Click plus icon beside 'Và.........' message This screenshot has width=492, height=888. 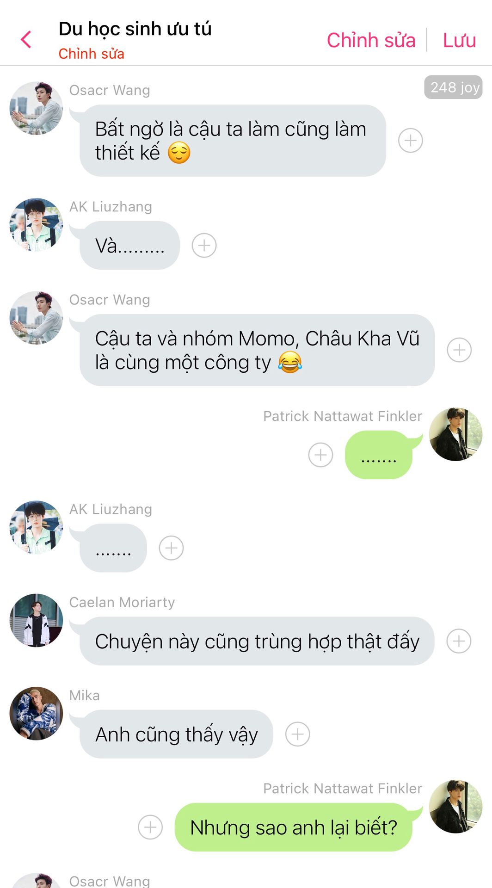click(x=204, y=245)
